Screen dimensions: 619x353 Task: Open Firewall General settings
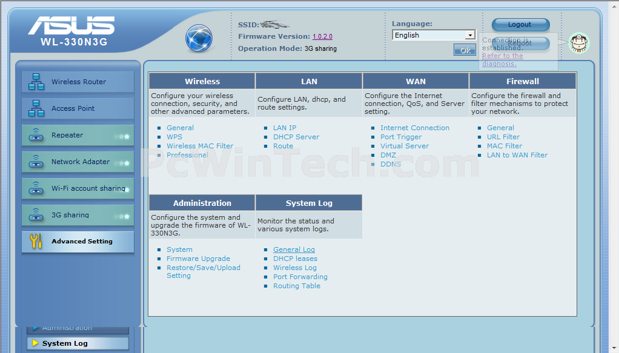(500, 128)
